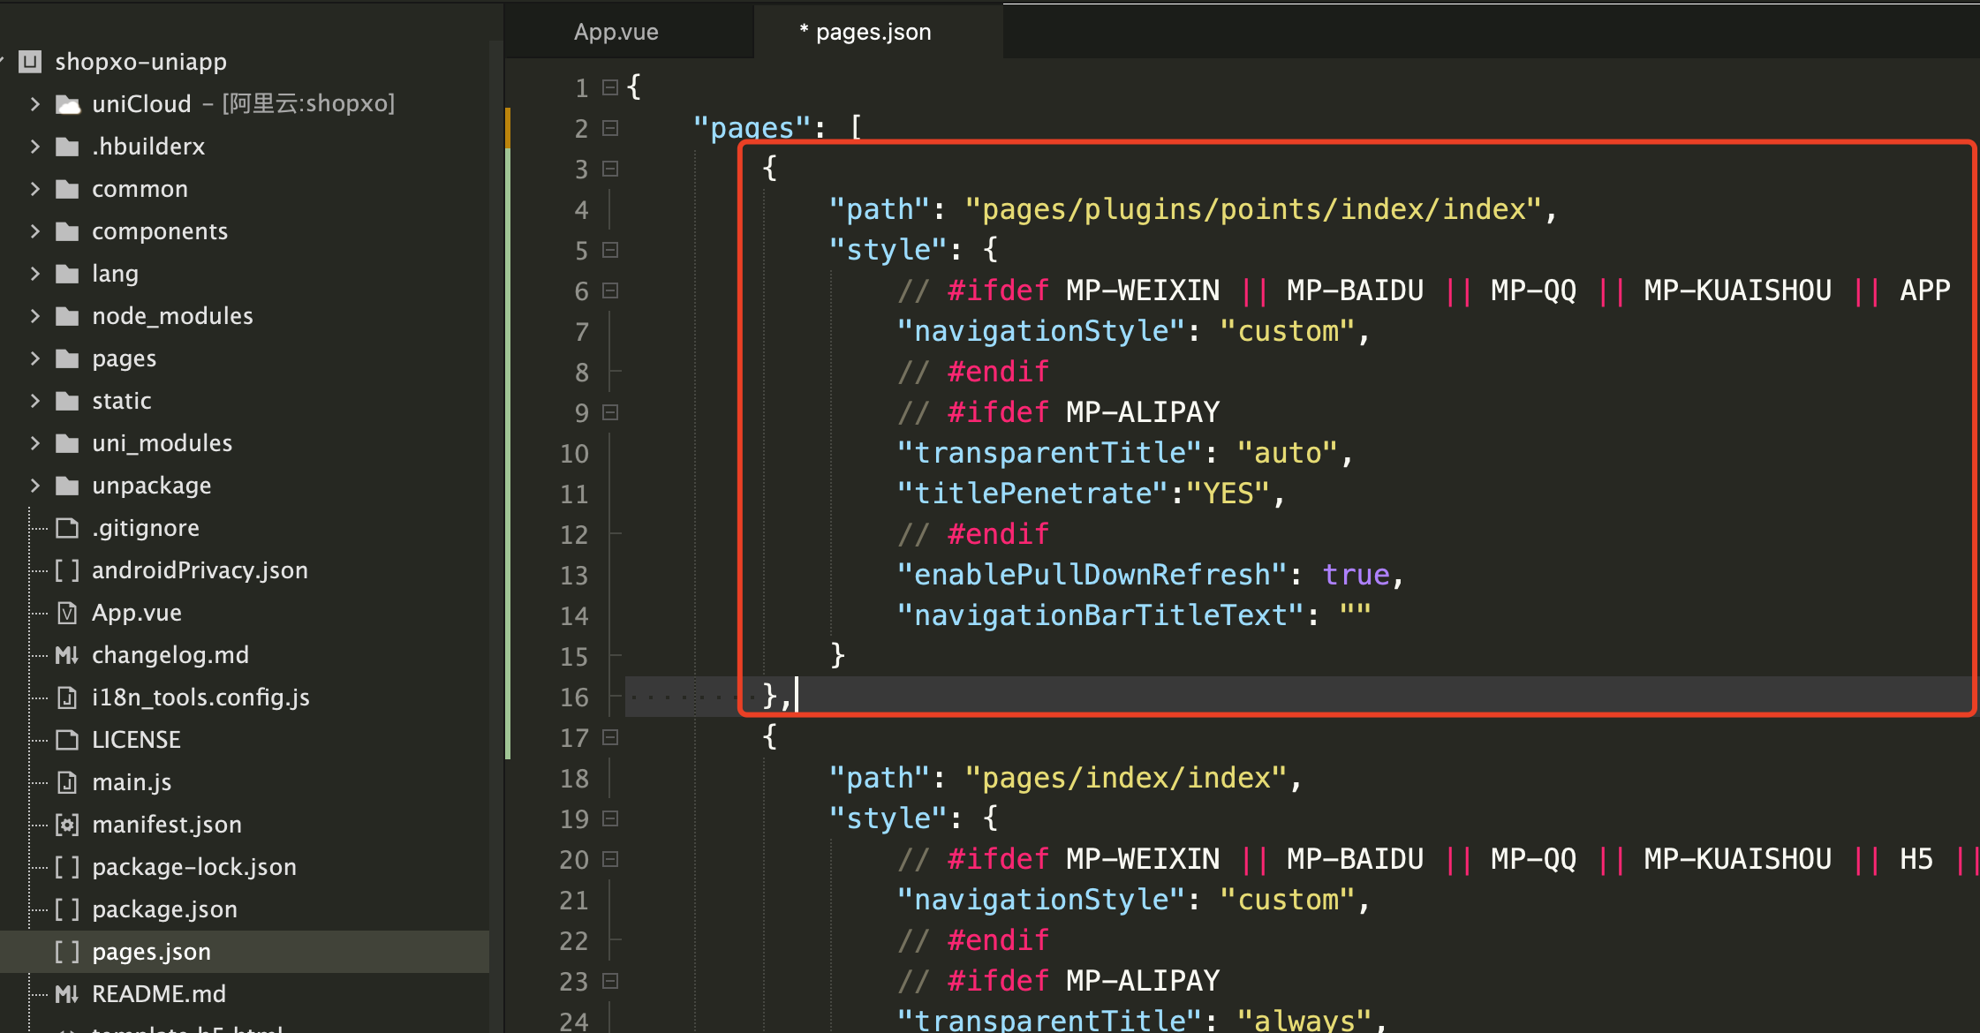Click the shopxo-uniapp project root icon

(x=31, y=62)
